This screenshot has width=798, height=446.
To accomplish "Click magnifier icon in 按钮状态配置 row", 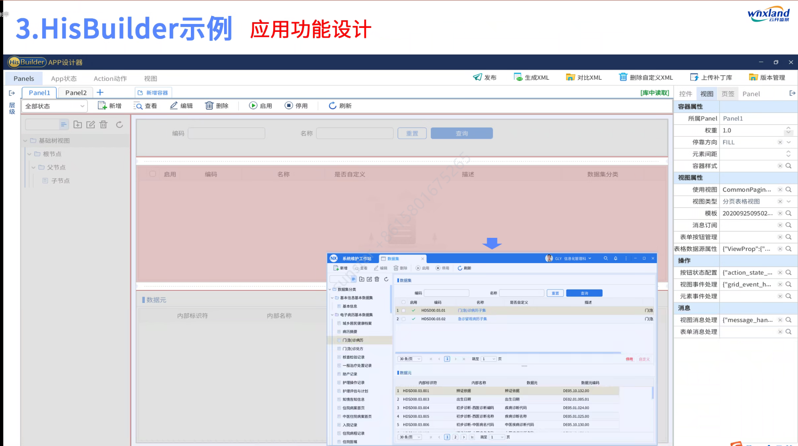I will (x=789, y=272).
